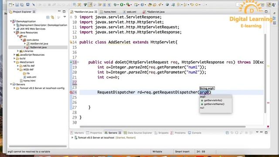Click Collapse All in Project Explorer
The width and height of the screenshot is (279, 157).
48,17
